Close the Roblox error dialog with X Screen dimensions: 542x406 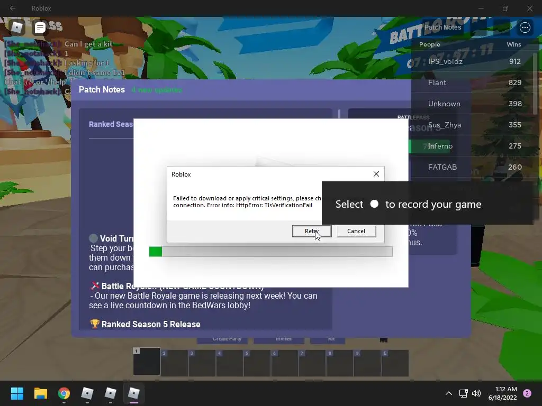point(376,174)
